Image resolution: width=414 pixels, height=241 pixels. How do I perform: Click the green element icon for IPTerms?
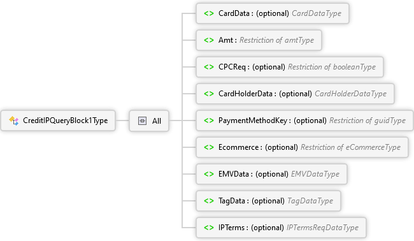(208, 228)
